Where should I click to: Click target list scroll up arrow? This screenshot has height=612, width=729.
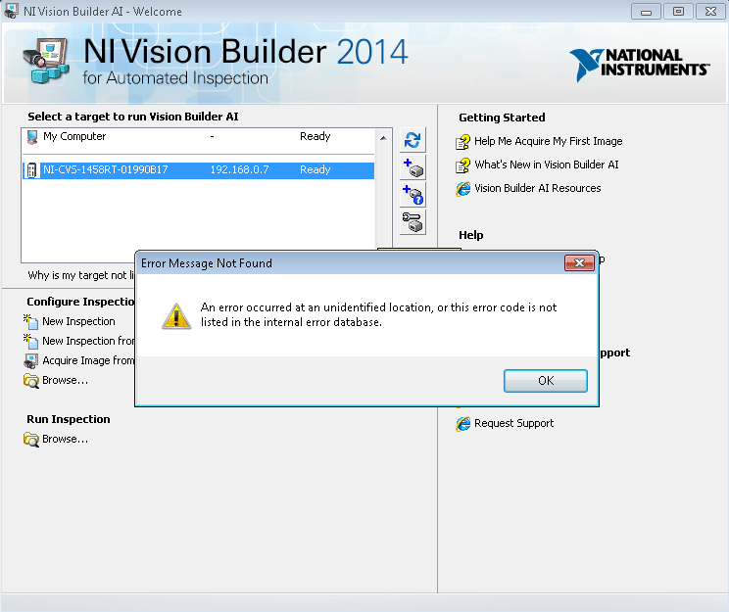coord(383,138)
